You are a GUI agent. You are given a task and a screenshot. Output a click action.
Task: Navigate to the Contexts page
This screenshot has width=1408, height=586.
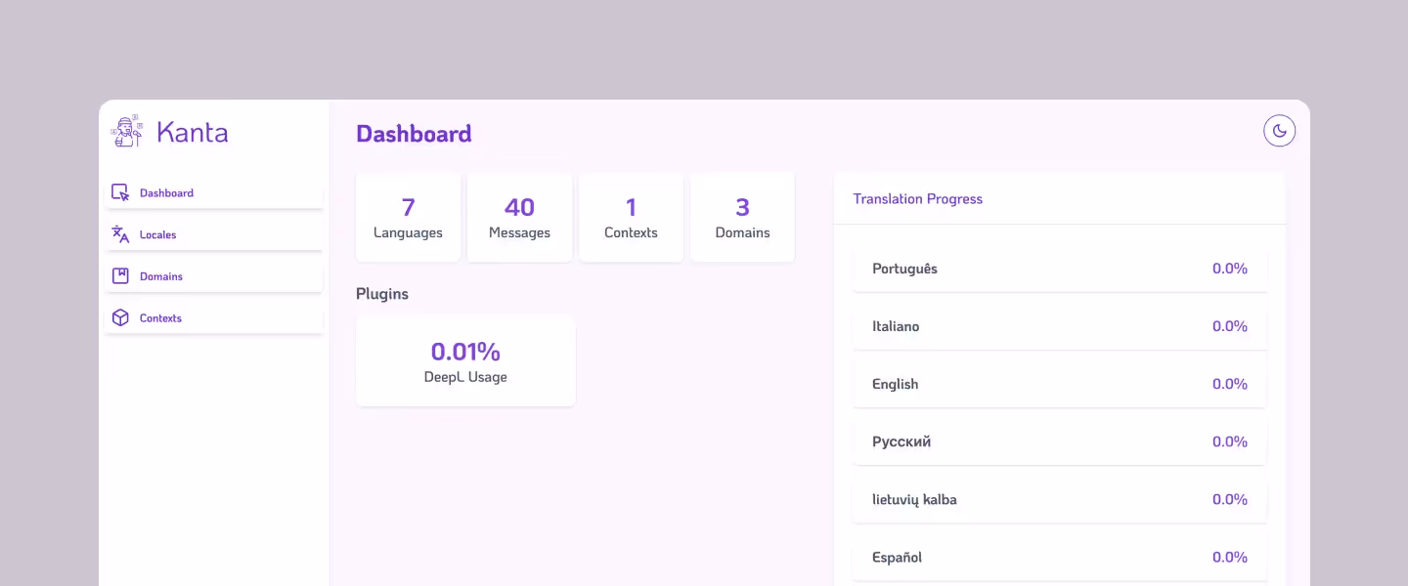tap(160, 317)
